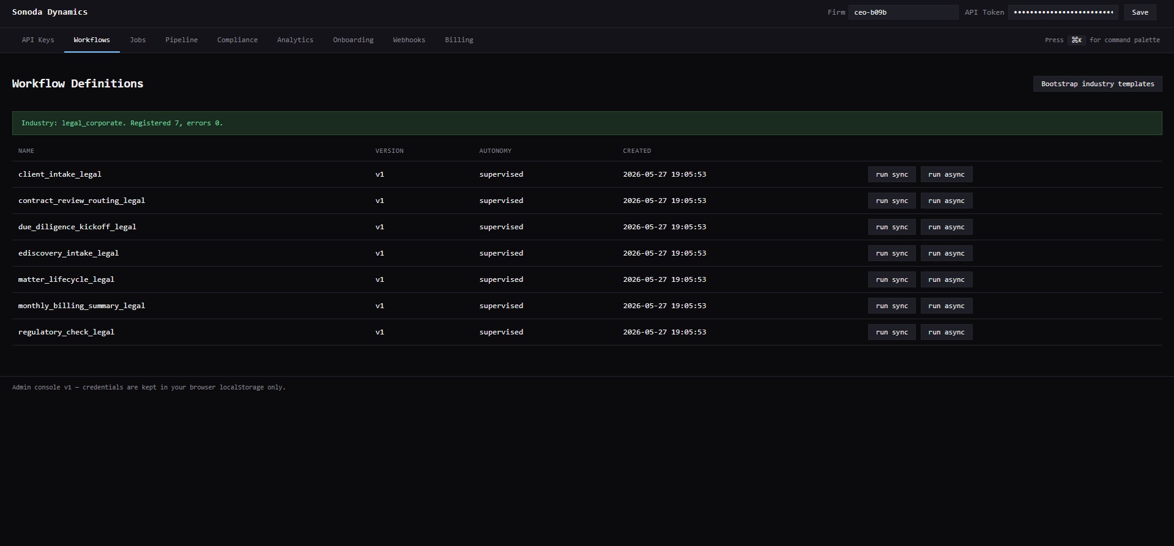Switch to the Jobs tab

click(x=138, y=40)
